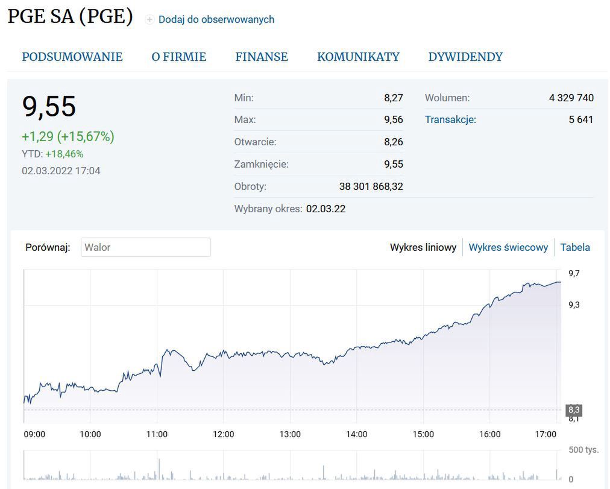Switch to Wykres świecowy candlestick view
610x489 pixels.
pos(508,247)
